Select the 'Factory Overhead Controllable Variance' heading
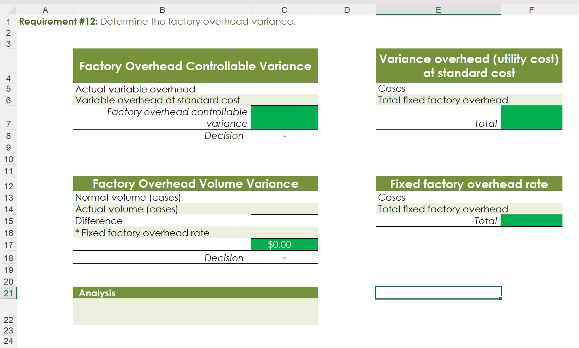 195,66
